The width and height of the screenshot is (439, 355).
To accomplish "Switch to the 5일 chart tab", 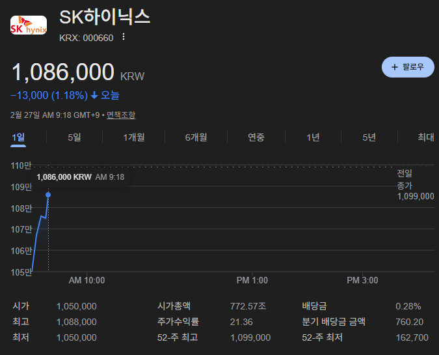I will point(75,137).
